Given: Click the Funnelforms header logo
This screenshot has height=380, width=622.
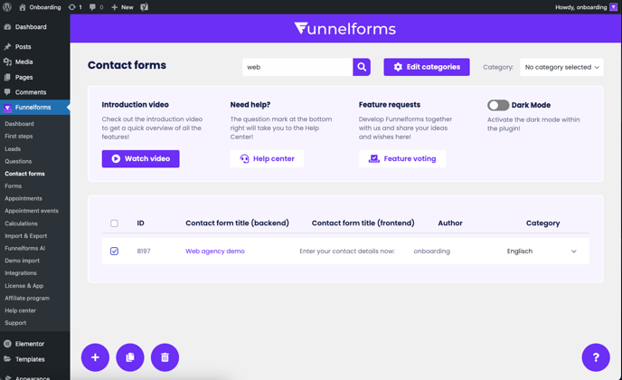Looking at the screenshot, I should [x=345, y=29].
